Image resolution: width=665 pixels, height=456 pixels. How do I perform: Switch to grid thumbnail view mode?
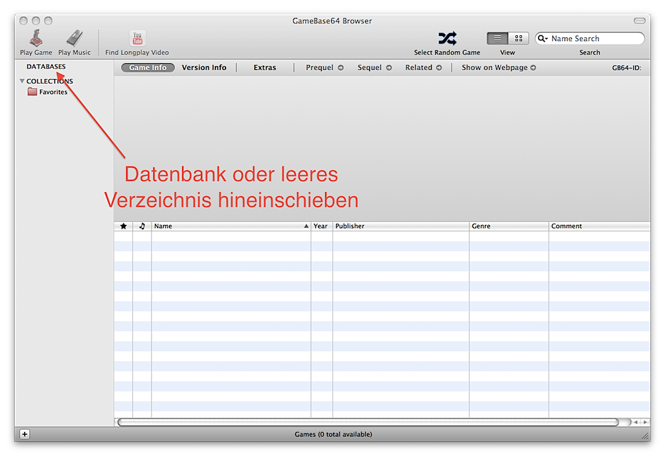point(518,39)
